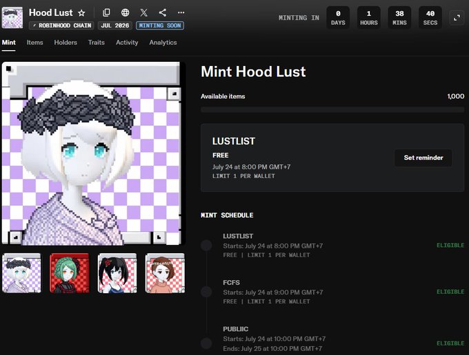Click the available items progress bar
Viewport: 469px width, 355px height.
(332, 109)
